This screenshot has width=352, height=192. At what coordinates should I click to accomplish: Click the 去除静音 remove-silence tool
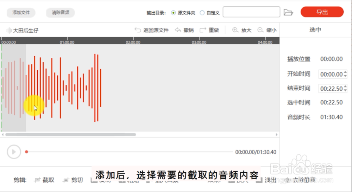300,180
